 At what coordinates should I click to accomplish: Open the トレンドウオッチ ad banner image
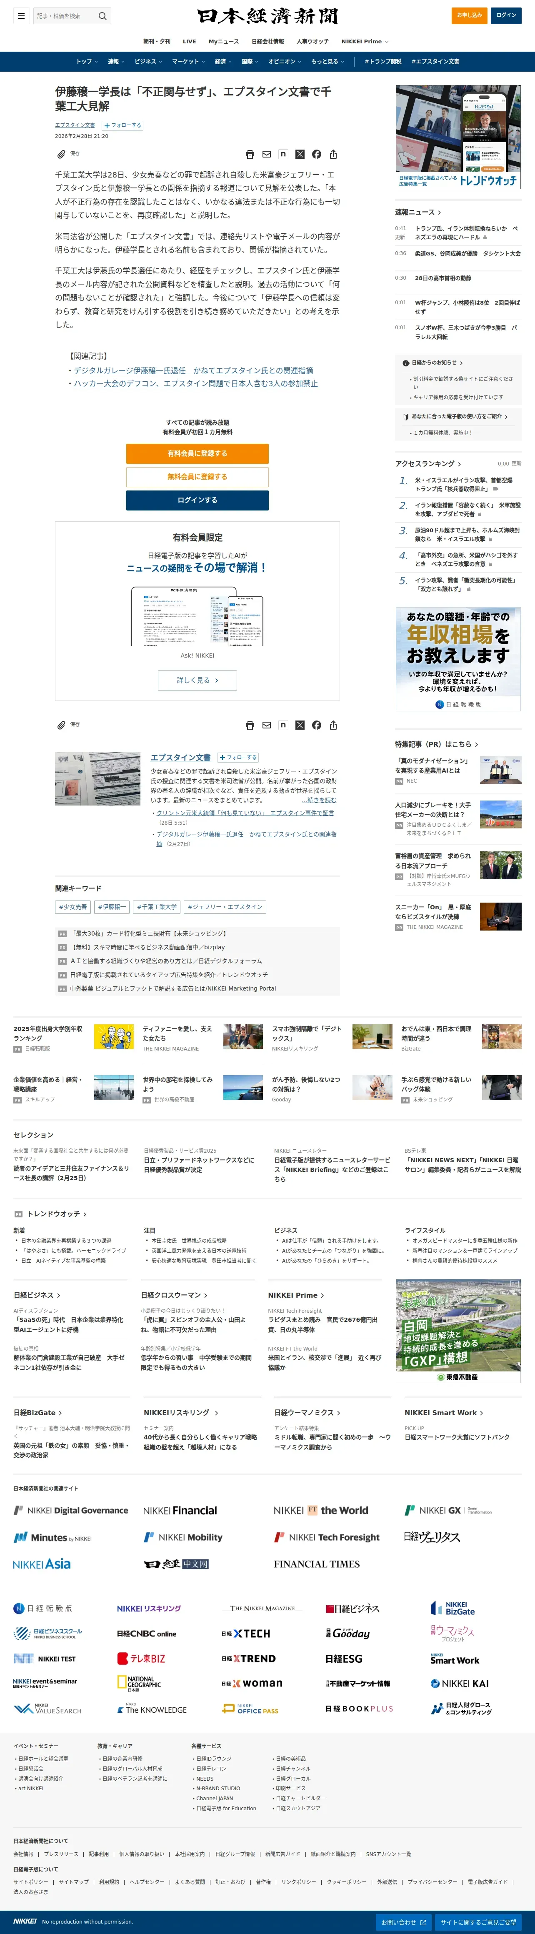click(458, 137)
